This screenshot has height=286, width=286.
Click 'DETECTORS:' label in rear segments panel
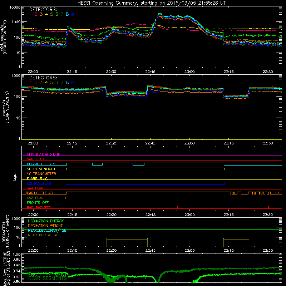tap(43, 78)
